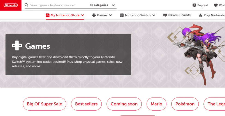Viewport: 225px width, 116px height.
Task: Expand the Nintendo Switch chevron
Action: (154, 15)
